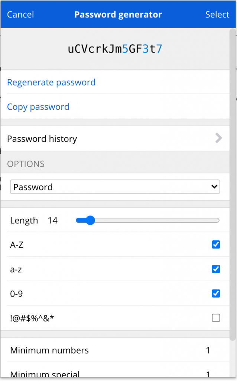Toggle the A-Z uppercase checkbox
This screenshot has width=237, height=381.
coord(216,244)
